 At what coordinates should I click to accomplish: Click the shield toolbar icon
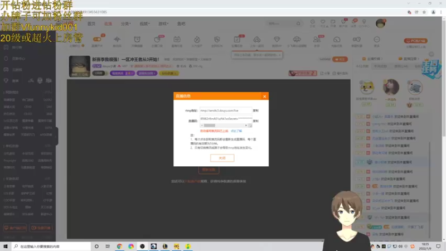217,39
